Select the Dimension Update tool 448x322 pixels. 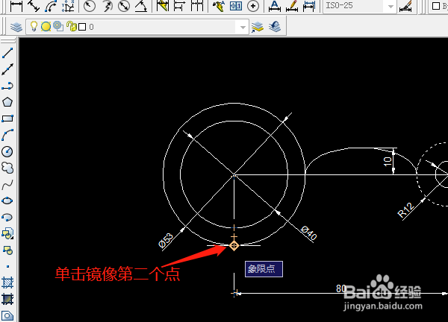click(x=309, y=6)
